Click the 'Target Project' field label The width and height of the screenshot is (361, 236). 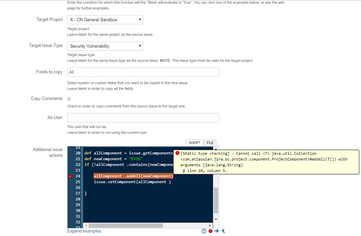coord(49,19)
